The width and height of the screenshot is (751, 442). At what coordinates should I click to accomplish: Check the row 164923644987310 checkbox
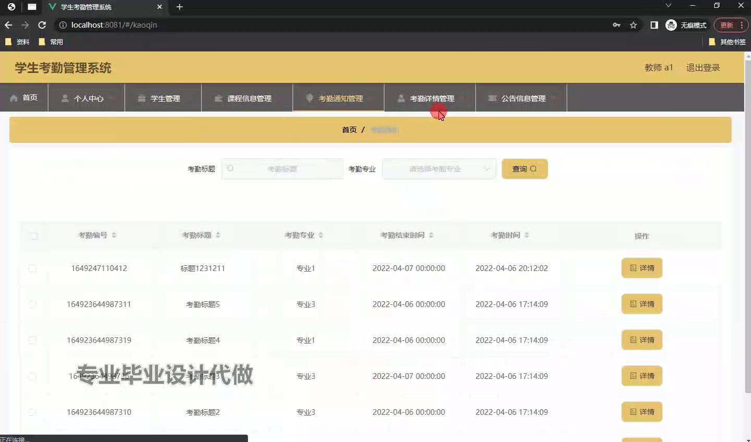(x=32, y=412)
